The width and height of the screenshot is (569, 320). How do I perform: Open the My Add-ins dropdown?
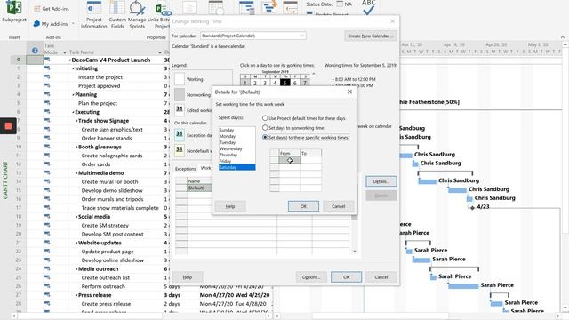(54, 24)
